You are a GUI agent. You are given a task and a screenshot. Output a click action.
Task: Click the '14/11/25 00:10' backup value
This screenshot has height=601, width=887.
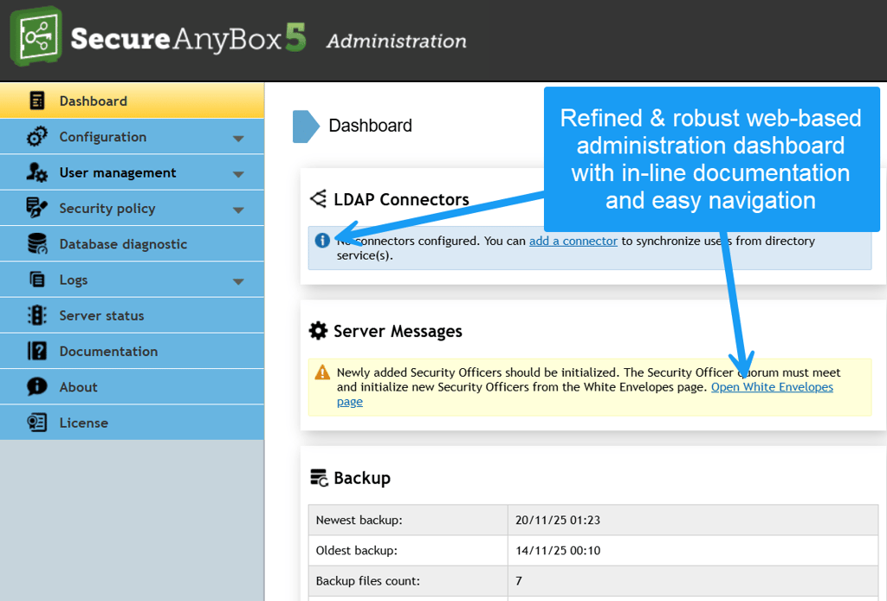pos(558,551)
